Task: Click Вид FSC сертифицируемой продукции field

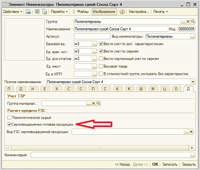Action: pos(128,132)
